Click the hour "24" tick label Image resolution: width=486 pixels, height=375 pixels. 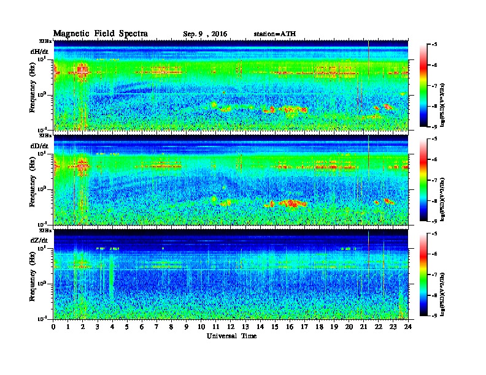pos(408,327)
